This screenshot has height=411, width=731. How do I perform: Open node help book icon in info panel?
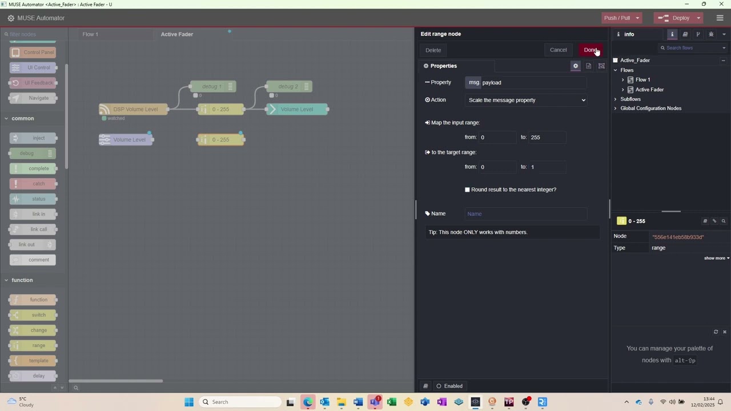705,221
